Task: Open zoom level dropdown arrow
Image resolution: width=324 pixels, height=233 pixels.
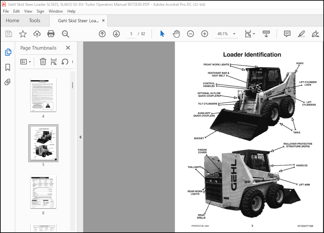Action: coord(234,34)
